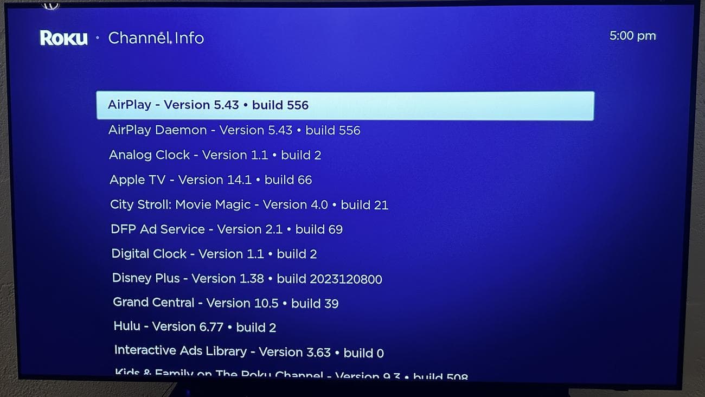Click the Apple TV build 66 text
The height and width of the screenshot is (397, 705).
click(x=288, y=180)
